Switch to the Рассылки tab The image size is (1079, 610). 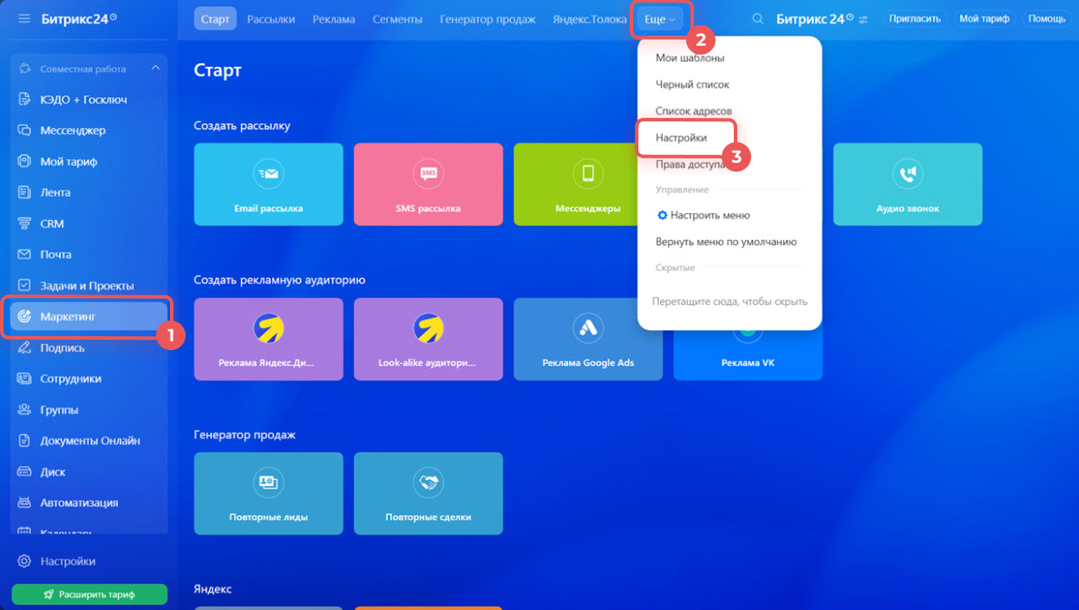(x=271, y=18)
